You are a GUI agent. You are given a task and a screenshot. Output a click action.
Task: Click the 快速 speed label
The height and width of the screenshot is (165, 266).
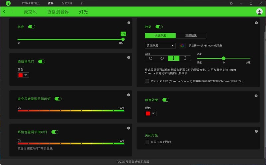click(248, 62)
